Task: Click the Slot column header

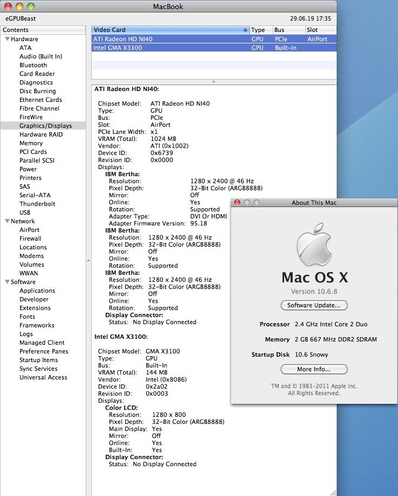Action: [320, 30]
